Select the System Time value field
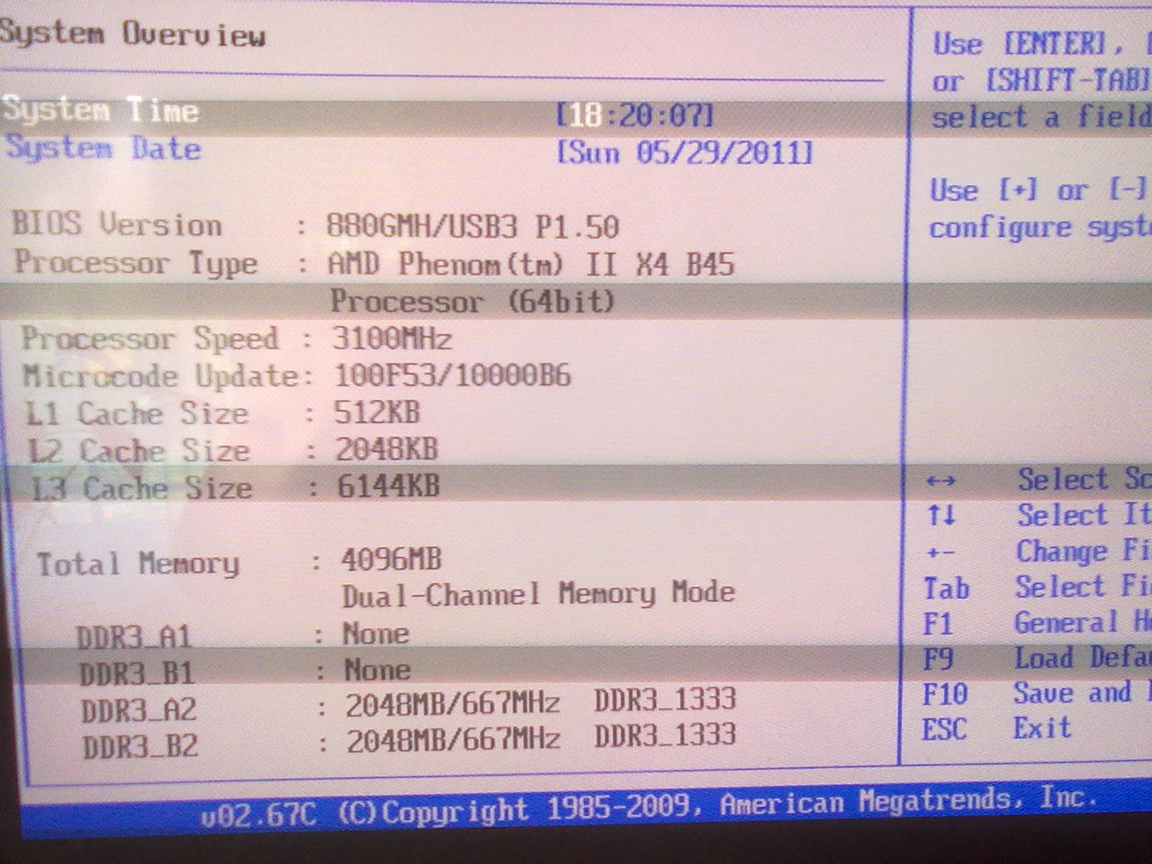The width and height of the screenshot is (1152, 864). coord(635,116)
